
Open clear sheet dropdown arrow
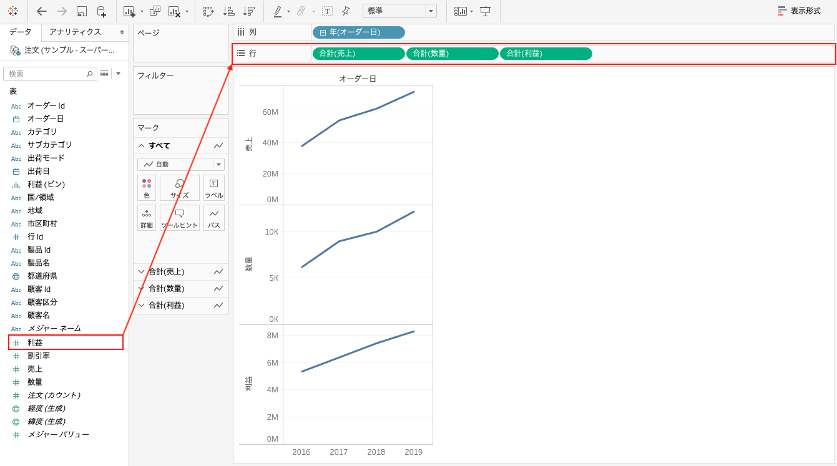point(187,11)
